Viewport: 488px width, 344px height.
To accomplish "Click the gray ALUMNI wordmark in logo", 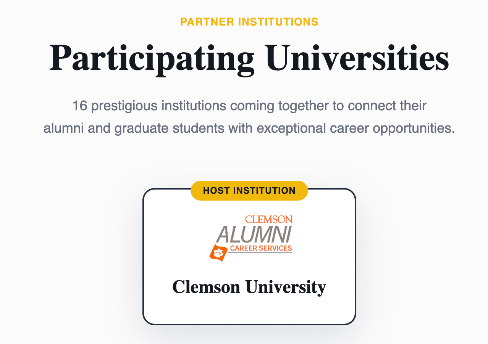I will 254,234.
